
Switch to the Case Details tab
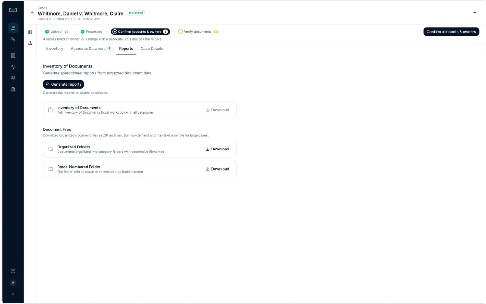click(x=152, y=49)
